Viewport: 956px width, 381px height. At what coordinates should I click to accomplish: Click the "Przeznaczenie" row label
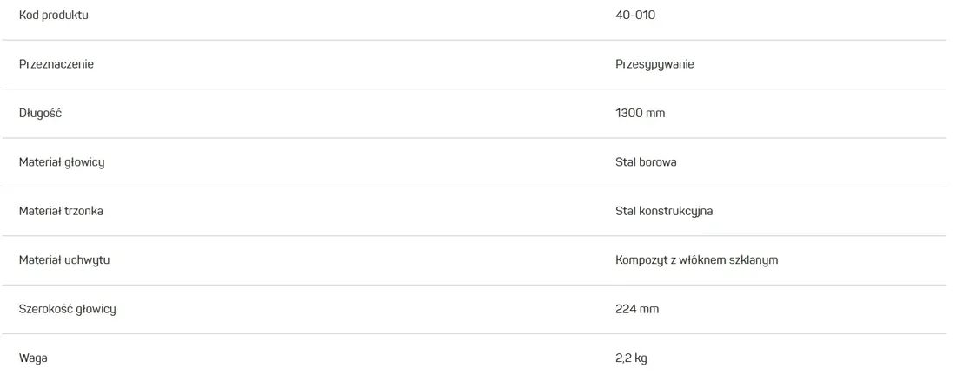56,64
